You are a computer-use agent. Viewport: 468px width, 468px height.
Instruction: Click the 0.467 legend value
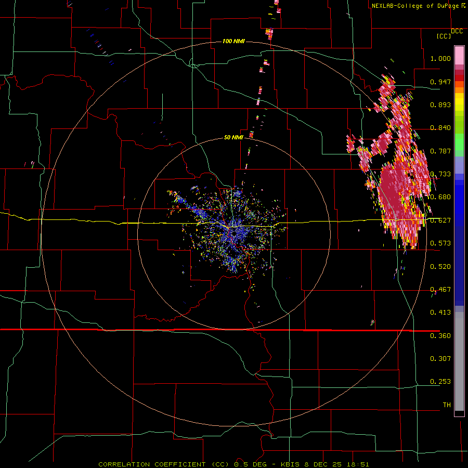(x=440, y=290)
